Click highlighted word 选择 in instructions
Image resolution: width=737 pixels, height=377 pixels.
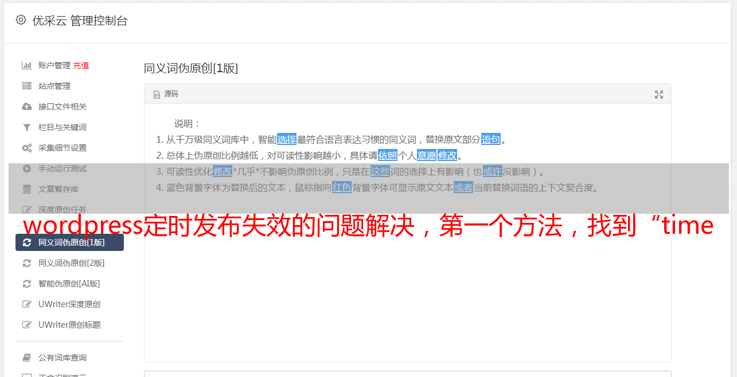[x=287, y=139]
